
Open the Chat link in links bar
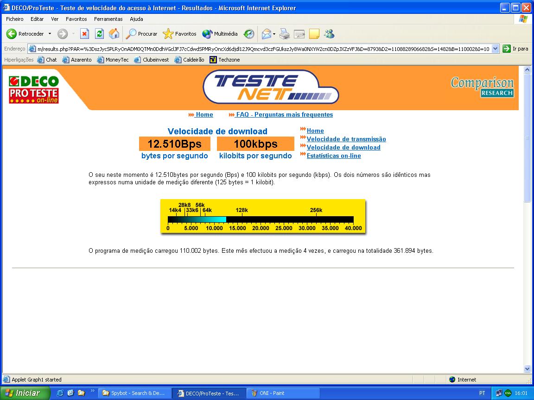(47, 60)
